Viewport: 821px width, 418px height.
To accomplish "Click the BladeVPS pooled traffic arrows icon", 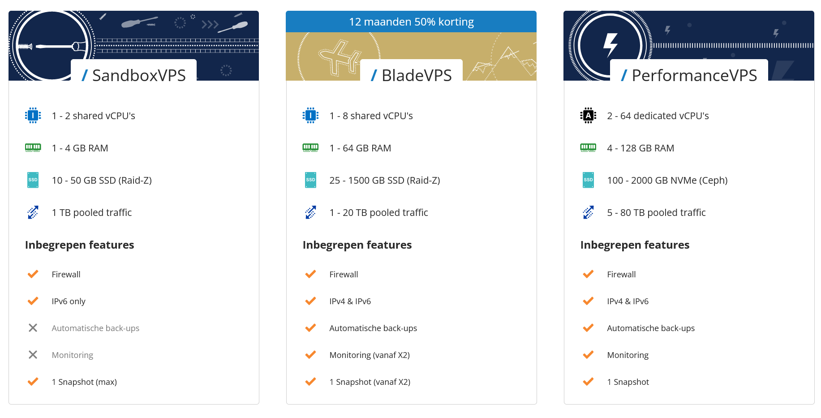I will [x=310, y=212].
